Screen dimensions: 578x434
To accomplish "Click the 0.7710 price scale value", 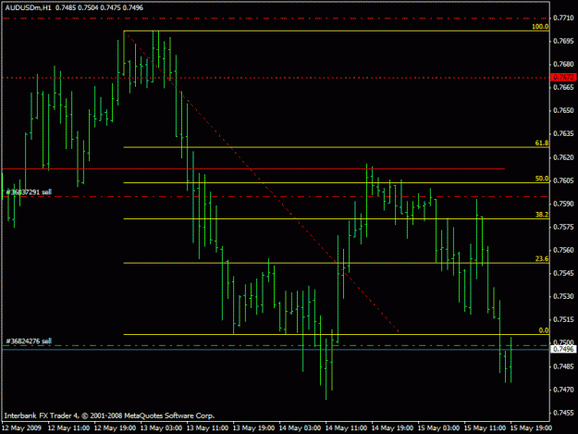I will (x=563, y=18).
